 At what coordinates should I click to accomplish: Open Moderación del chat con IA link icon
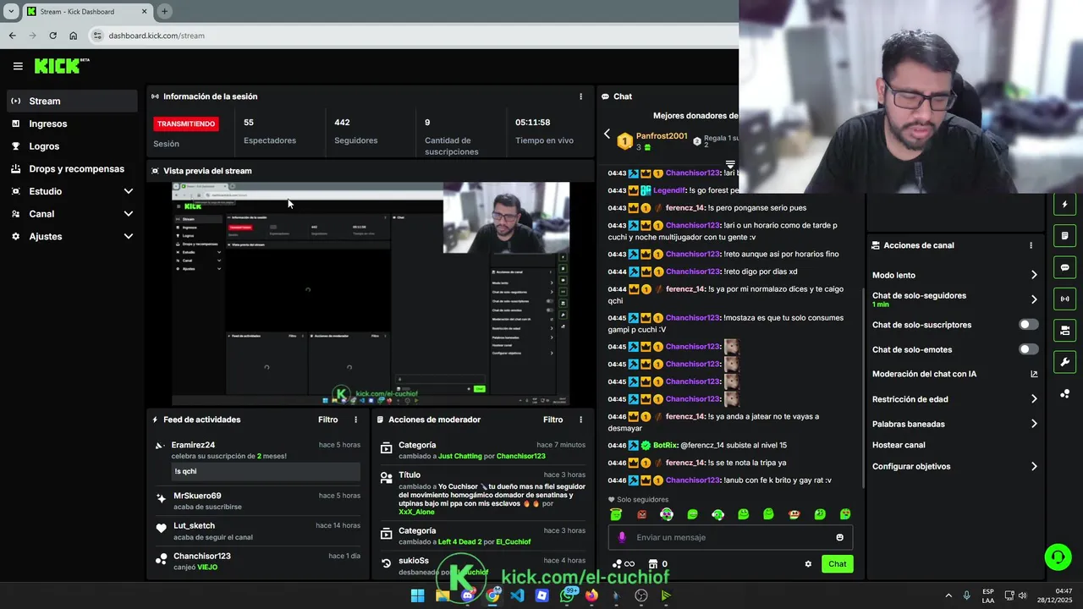point(1034,374)
